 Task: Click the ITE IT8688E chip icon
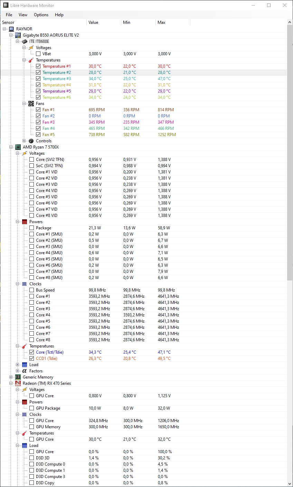[25, 41]
